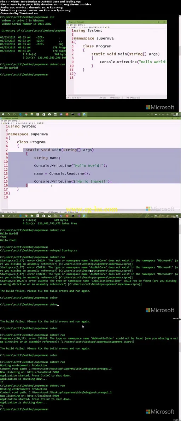Image resolution: width=181 pixels, height=421 pixels.
Task: Click 'Volume Serial Number is 00C1-AED2' line
Action: click(x=26, y=24)
